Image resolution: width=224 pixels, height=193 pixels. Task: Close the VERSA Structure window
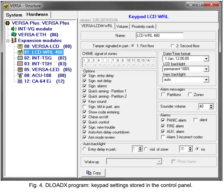(x=211, y=5)
